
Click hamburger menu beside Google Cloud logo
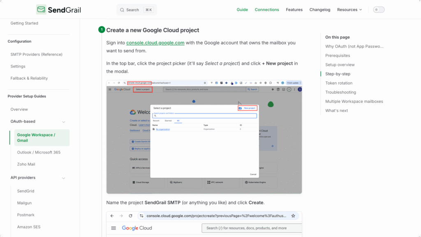113,228
